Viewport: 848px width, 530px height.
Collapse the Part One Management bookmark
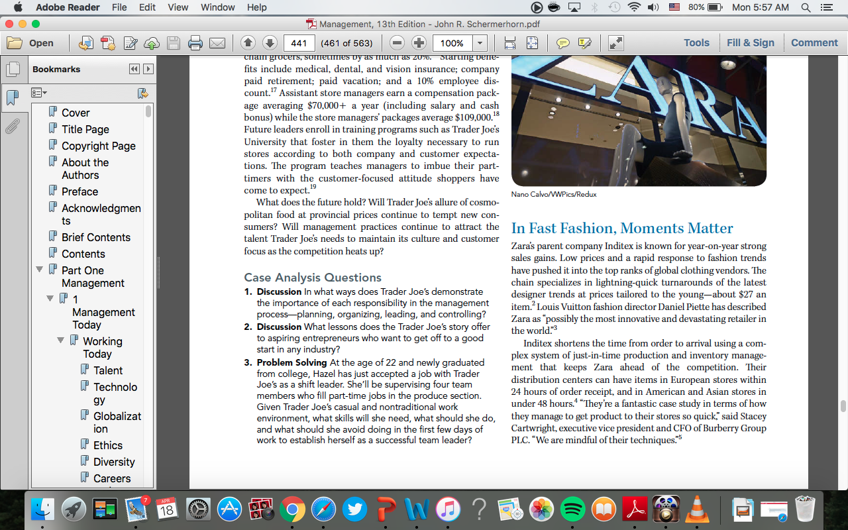tap(40, 270)
